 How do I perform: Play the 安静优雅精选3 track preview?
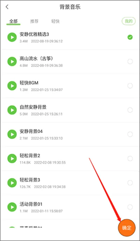tap(12, 37)
